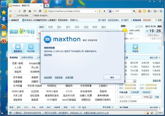The height and width of the screenshot is (116, 165).
Task: Open the download manager arrow in sidebar
Action: point(4,20)
